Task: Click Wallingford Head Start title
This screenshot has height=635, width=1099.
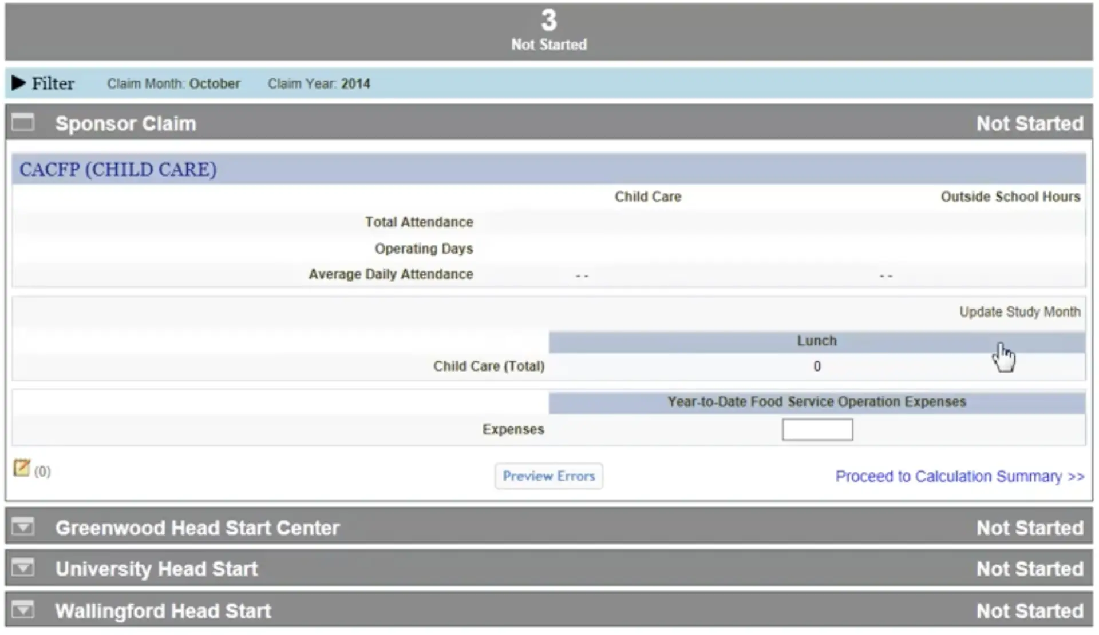Action: (x=163, y=611)
